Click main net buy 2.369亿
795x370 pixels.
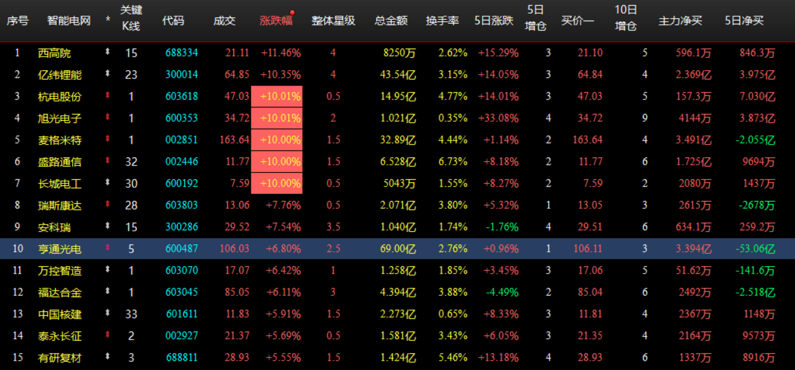pos(694,75)
